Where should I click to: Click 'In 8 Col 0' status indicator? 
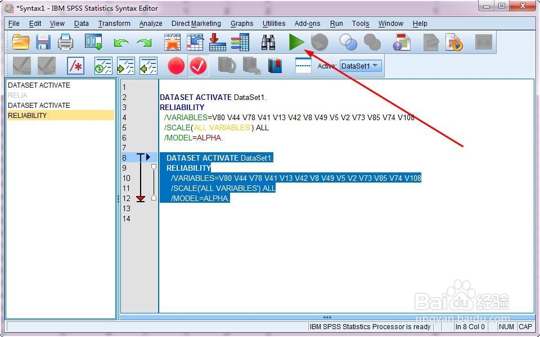coord(470,327)
